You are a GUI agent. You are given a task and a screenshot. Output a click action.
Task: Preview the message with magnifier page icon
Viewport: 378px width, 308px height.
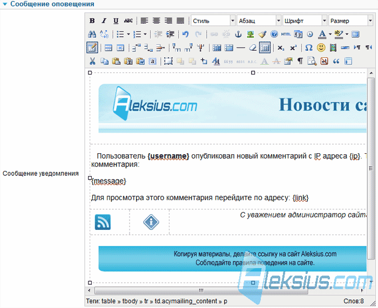[x=312, y=61]
